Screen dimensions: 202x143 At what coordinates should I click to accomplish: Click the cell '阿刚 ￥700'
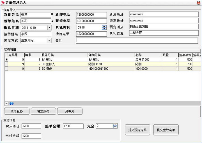(111, 64)
